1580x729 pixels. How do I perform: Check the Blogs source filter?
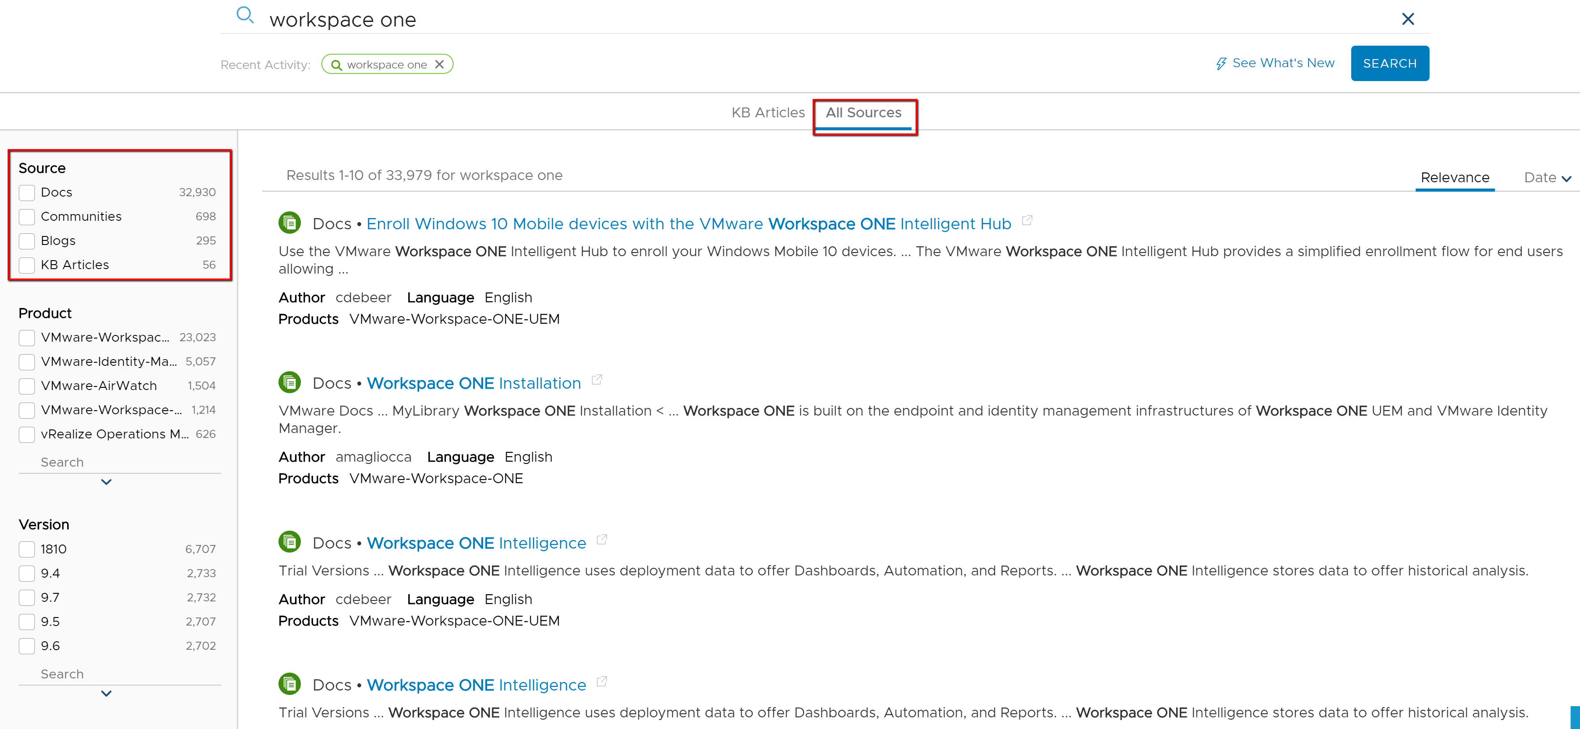pos(27,241)
